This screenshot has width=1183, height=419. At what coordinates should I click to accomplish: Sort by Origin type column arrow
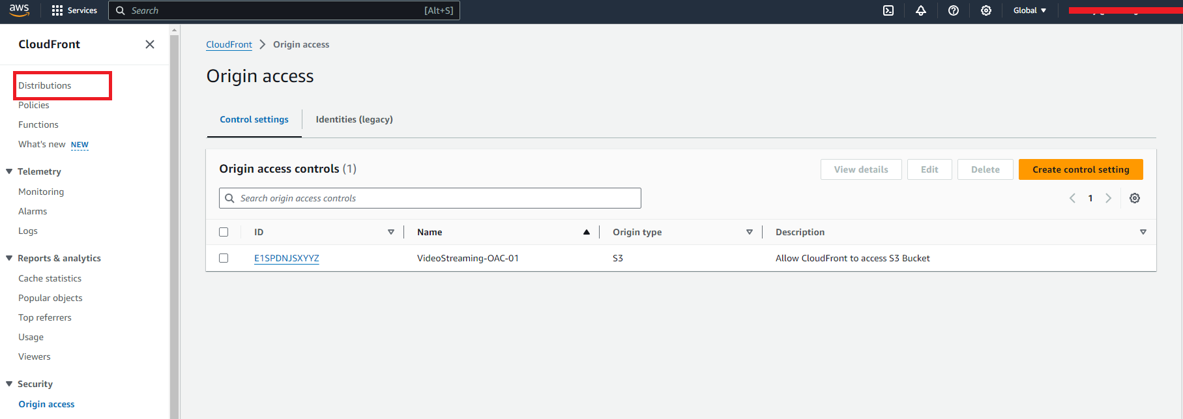750,232
